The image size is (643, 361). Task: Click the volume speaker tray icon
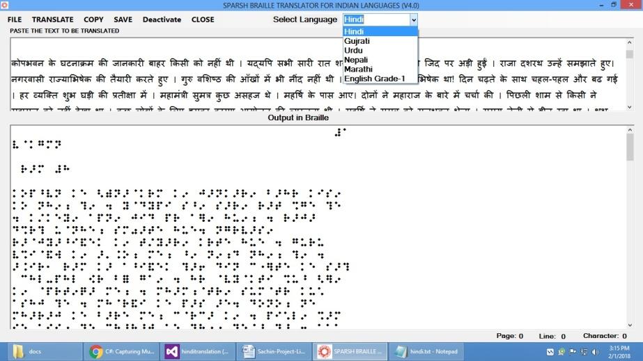[x=596, y=352]
